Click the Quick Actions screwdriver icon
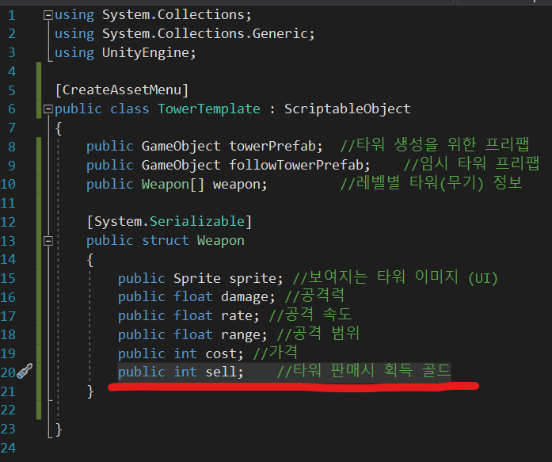Screen dimensions: 552x462 (x=24, y=372)
